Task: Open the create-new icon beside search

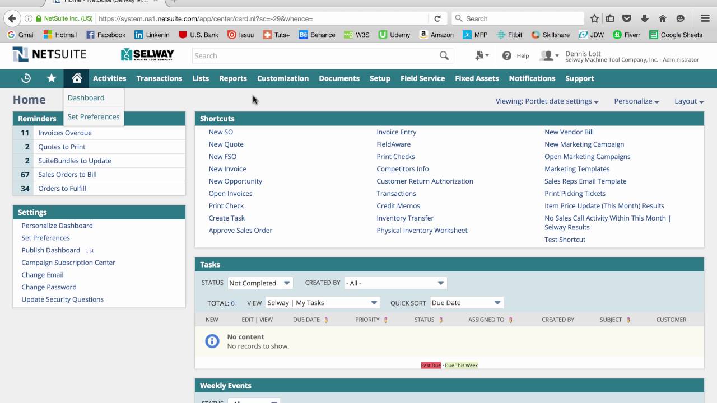Action: pos(481,55)
